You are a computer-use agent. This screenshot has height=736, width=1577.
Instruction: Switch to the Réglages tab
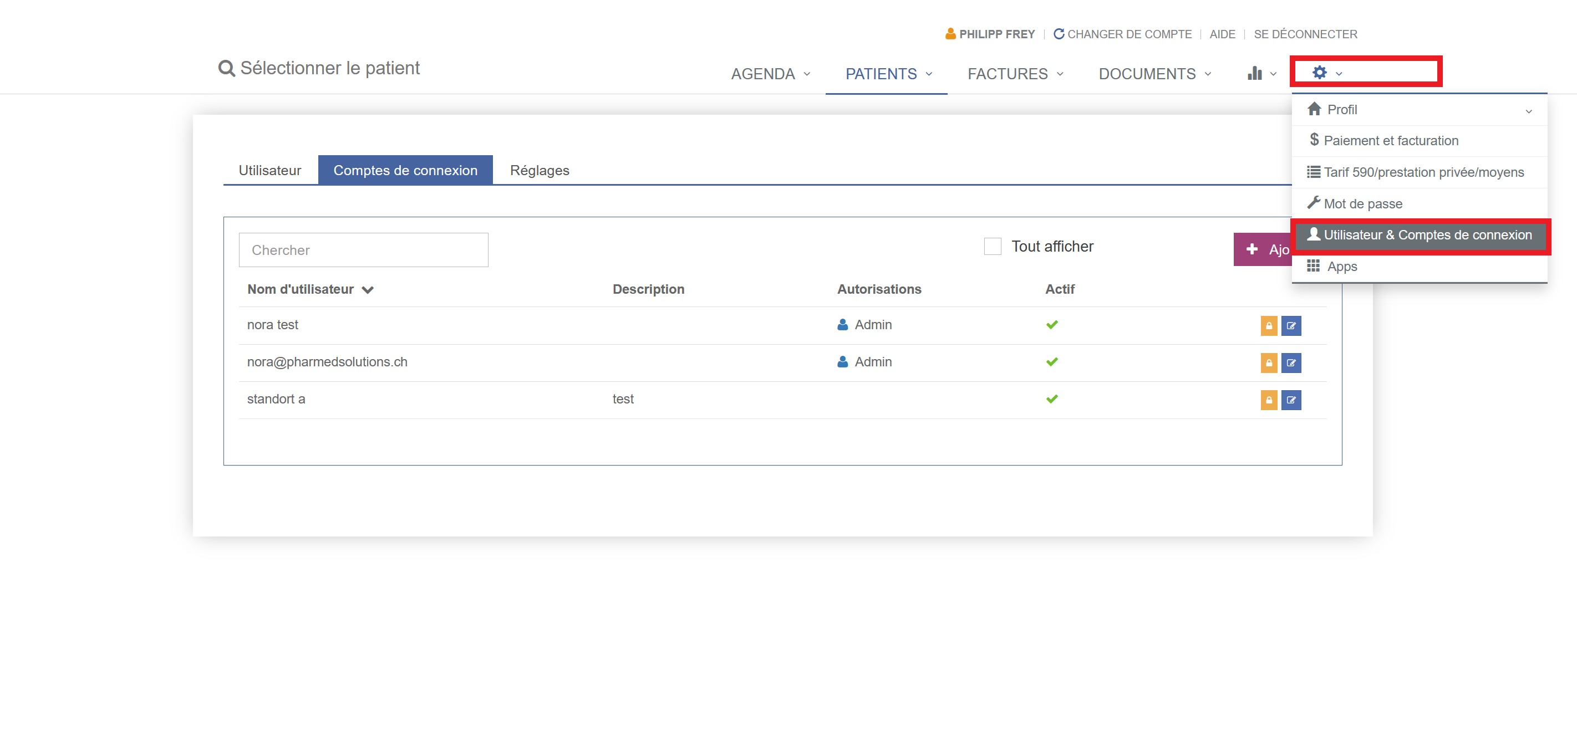point(540,170)
